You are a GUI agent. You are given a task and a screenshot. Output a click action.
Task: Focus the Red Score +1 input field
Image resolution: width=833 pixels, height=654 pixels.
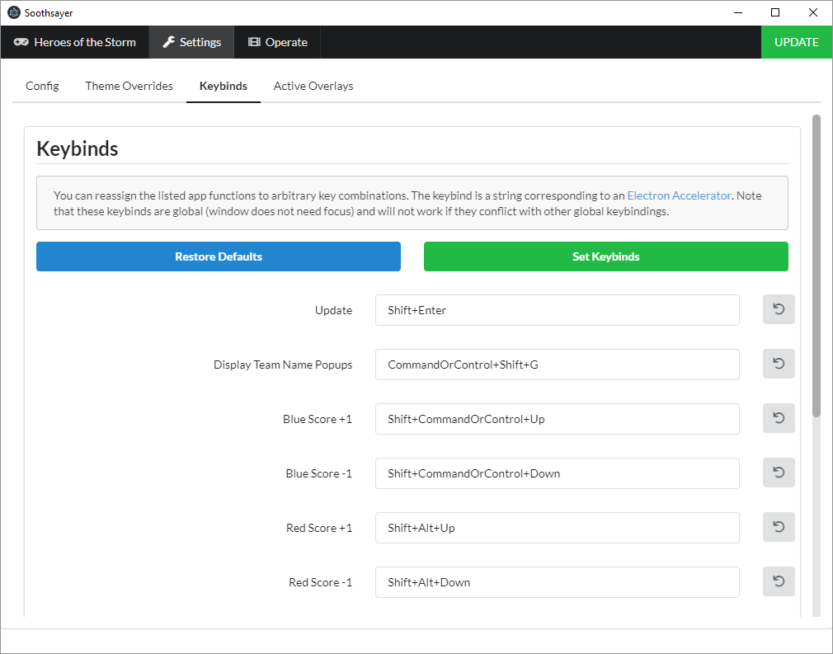[x=558, y=528]
